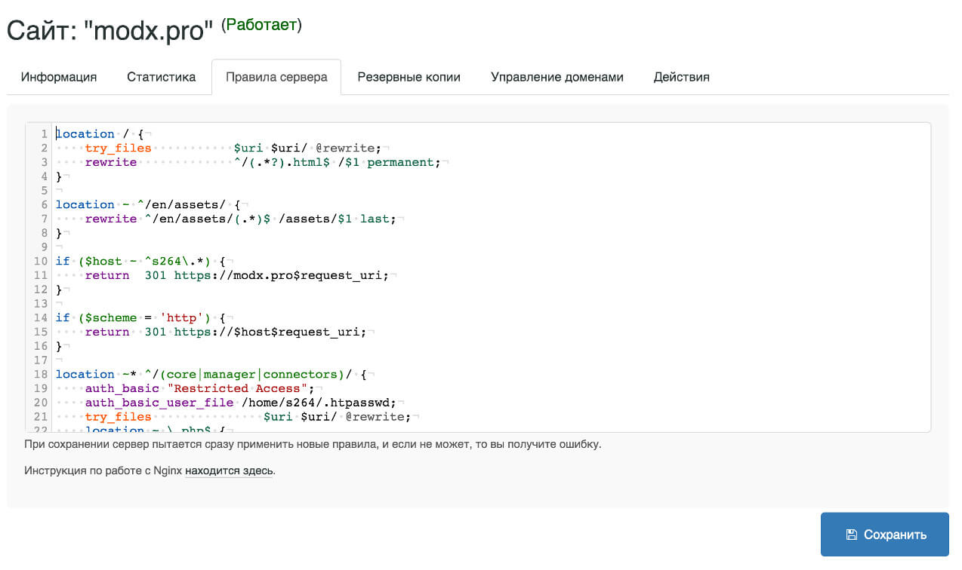Click the rewrite directive on line 3
Screen dimensions: 962x570
pyautogui.click(x=111, y=162)
